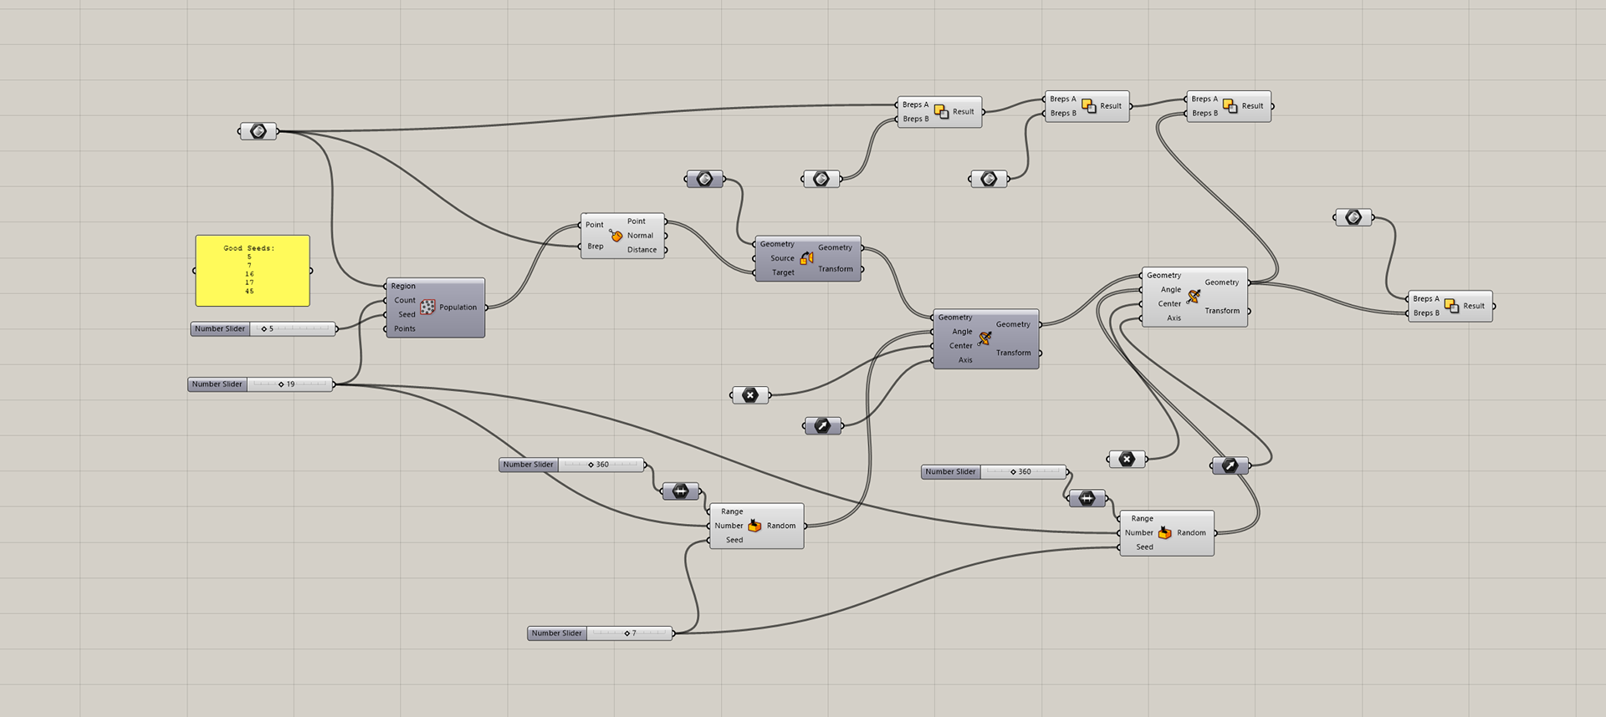
Task: Click the Number Slider showing value 7
Action: click(x=601, y=633)
